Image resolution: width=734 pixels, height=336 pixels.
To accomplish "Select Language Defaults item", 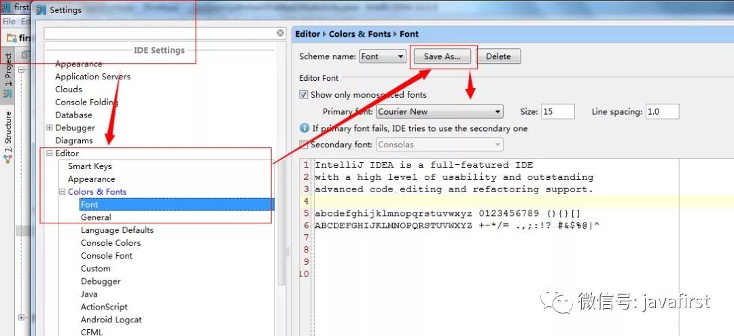I will [117, 230].
